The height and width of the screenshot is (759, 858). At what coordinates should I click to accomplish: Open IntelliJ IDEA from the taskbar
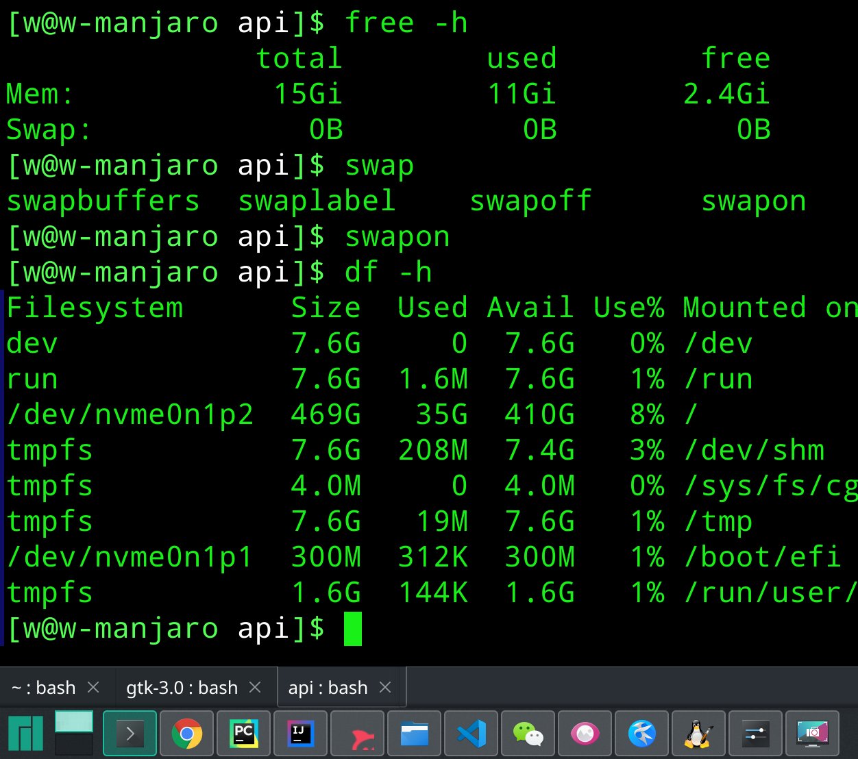[x=301, y=734]
